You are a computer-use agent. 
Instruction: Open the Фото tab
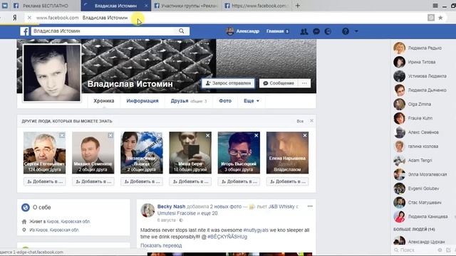pos(225,101)
